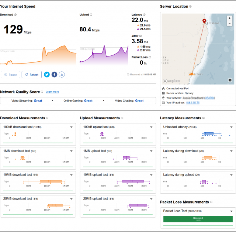
Task: Zoom in on the server map
Action: 229,18
